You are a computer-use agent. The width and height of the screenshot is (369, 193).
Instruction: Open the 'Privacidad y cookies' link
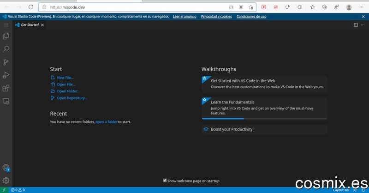pos(216,17)
